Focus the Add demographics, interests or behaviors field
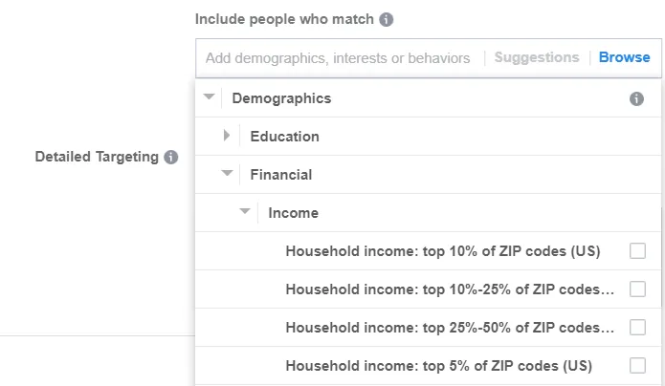665x386 pixels. click(338, 58)
